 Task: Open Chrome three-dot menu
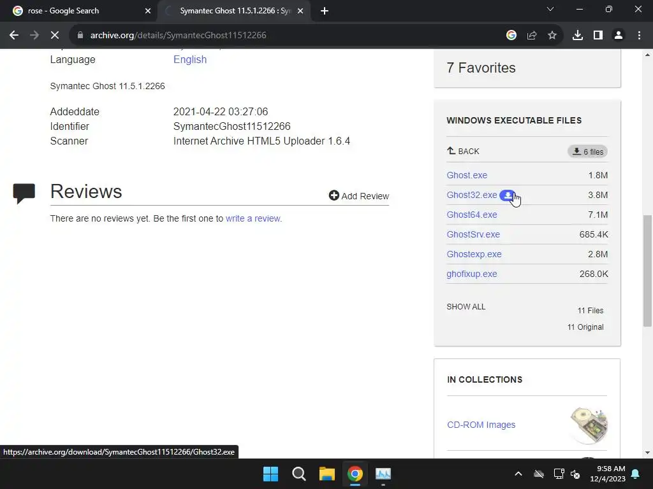(x=639, y=36)
